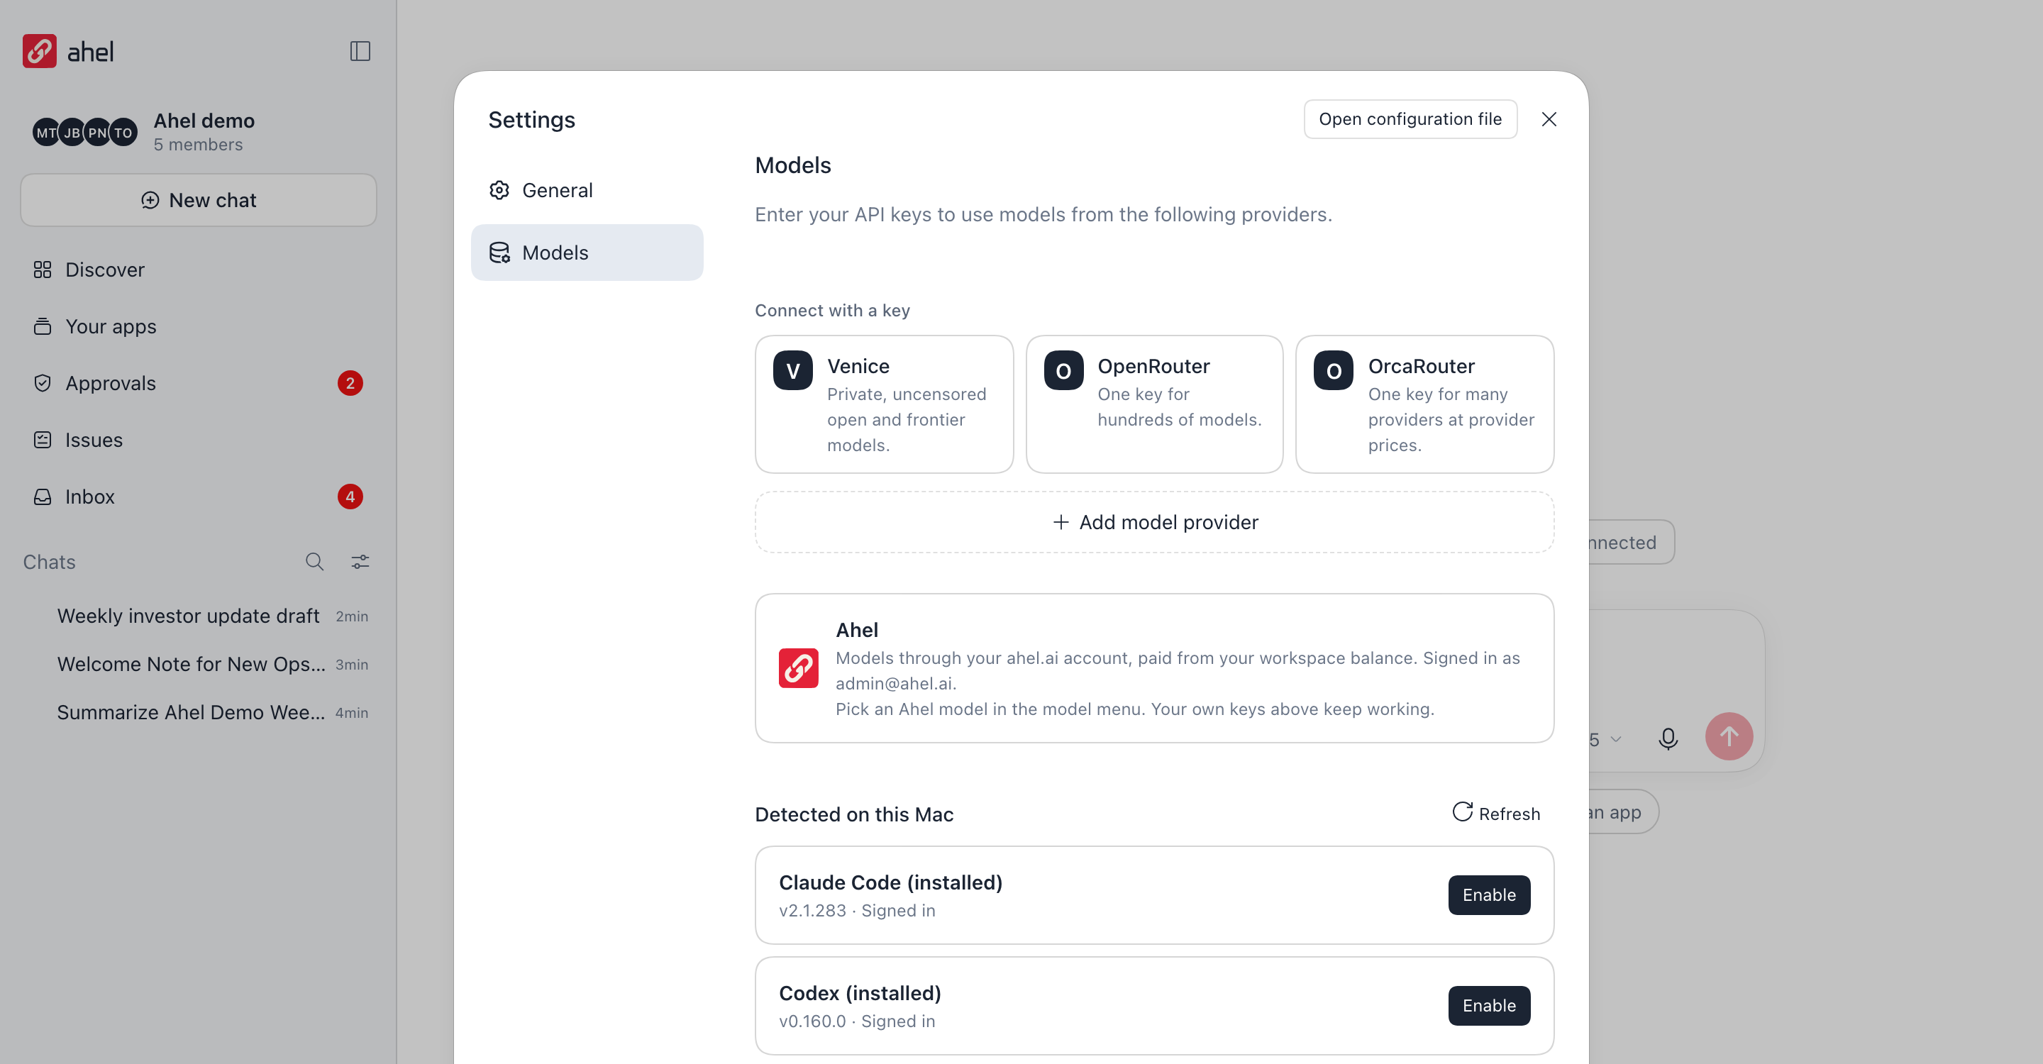Viewport: 2043px width, 1064px height.
Task: Select the Venice provider card
Action: coord(883,404)
